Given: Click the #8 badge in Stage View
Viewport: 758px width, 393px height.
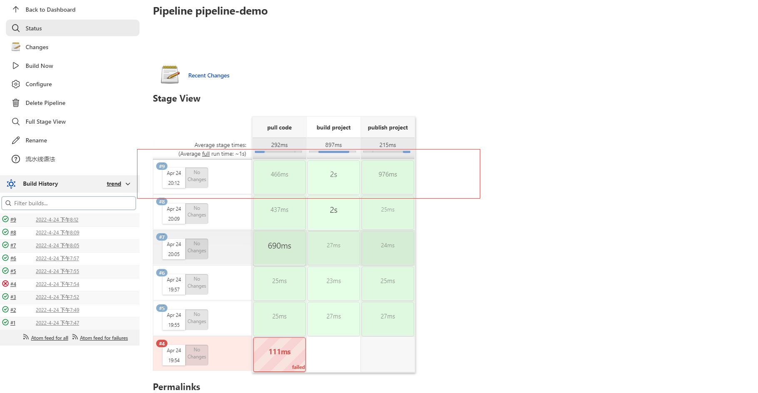Looking at the screenshot, I should [162, 201].
